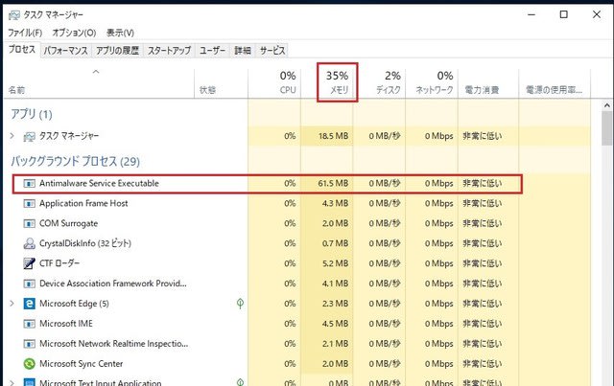Select the CrystalDiskInfo (32 ビット) row
The height and width of the screenshot is (386, 614).
(296, 243)
